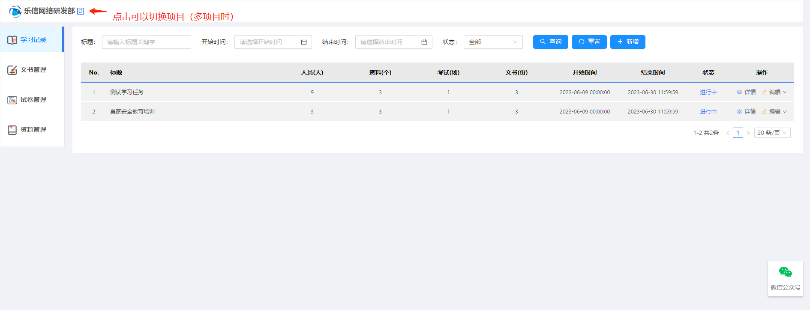This screenshot has height=310, width=810.
Task: Open the 状态 dropdown showing 全部
Action: (x=493, y=42)
